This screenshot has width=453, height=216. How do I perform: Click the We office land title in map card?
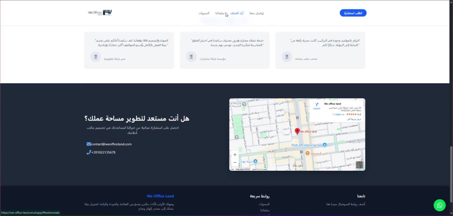pos(333,104)
